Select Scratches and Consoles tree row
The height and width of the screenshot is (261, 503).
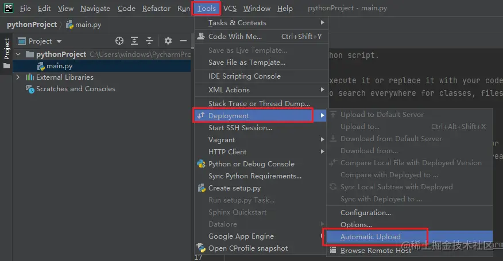pyautogui.click(x=102, y=89)
